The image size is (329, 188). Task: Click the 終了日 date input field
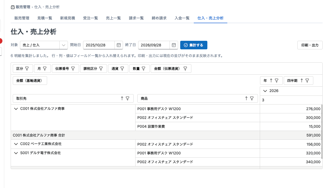pyautogui.click(x=154, y=45)
